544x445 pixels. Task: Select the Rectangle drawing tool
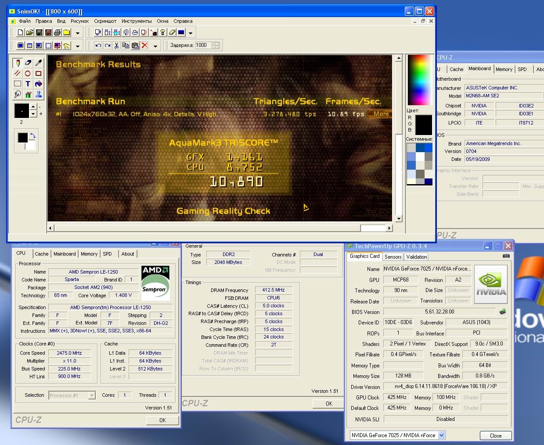[39, 73]
